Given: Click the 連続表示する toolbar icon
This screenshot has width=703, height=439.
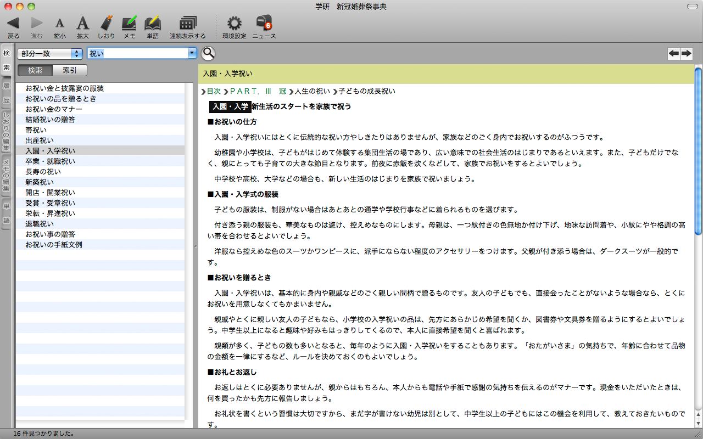Looking at the screenshot, I should [x=187, y=23].
